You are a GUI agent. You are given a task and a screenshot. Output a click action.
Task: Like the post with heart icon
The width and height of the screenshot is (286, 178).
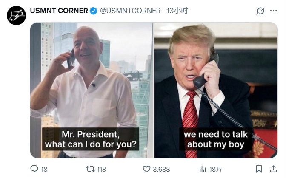[x=146, y=169]
